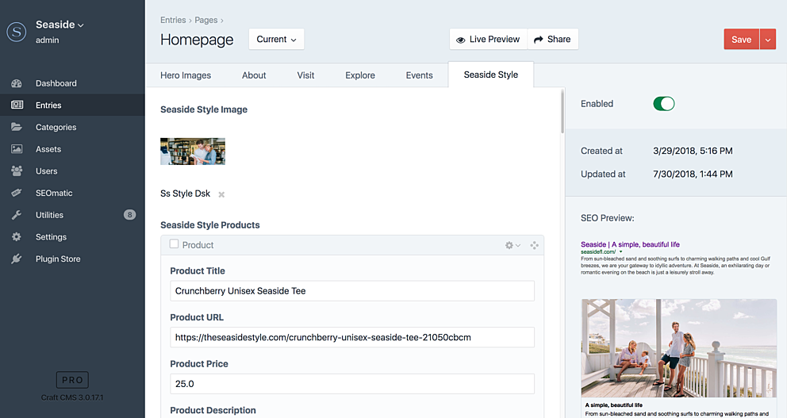Click the Entries newspaper icon
Screen dimensions: 787x418
(17, 105)
